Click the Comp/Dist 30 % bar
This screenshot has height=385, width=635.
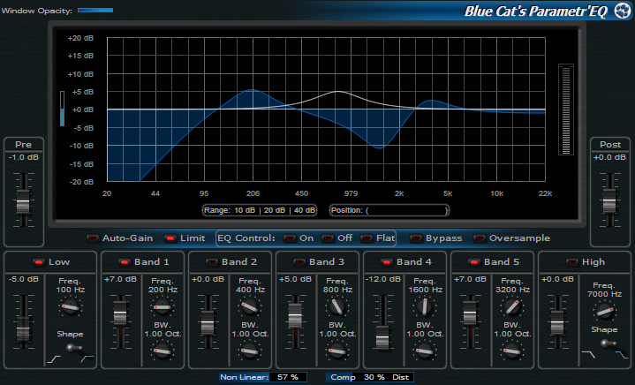[370, 377]
